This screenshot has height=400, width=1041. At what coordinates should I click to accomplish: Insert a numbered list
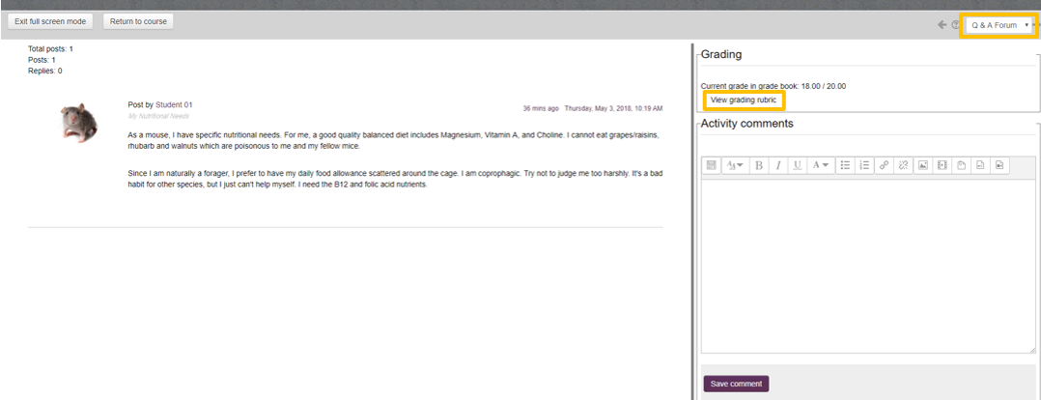point(864,165)
